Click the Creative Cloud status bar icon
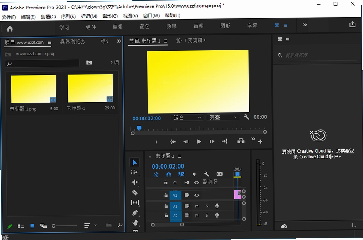The height and width of the screenshot is (240, 363). [x=6, y=237]
